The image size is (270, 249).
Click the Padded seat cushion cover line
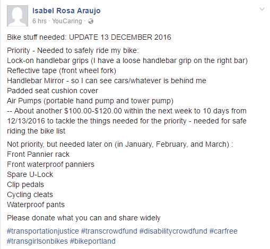(53, 91)
